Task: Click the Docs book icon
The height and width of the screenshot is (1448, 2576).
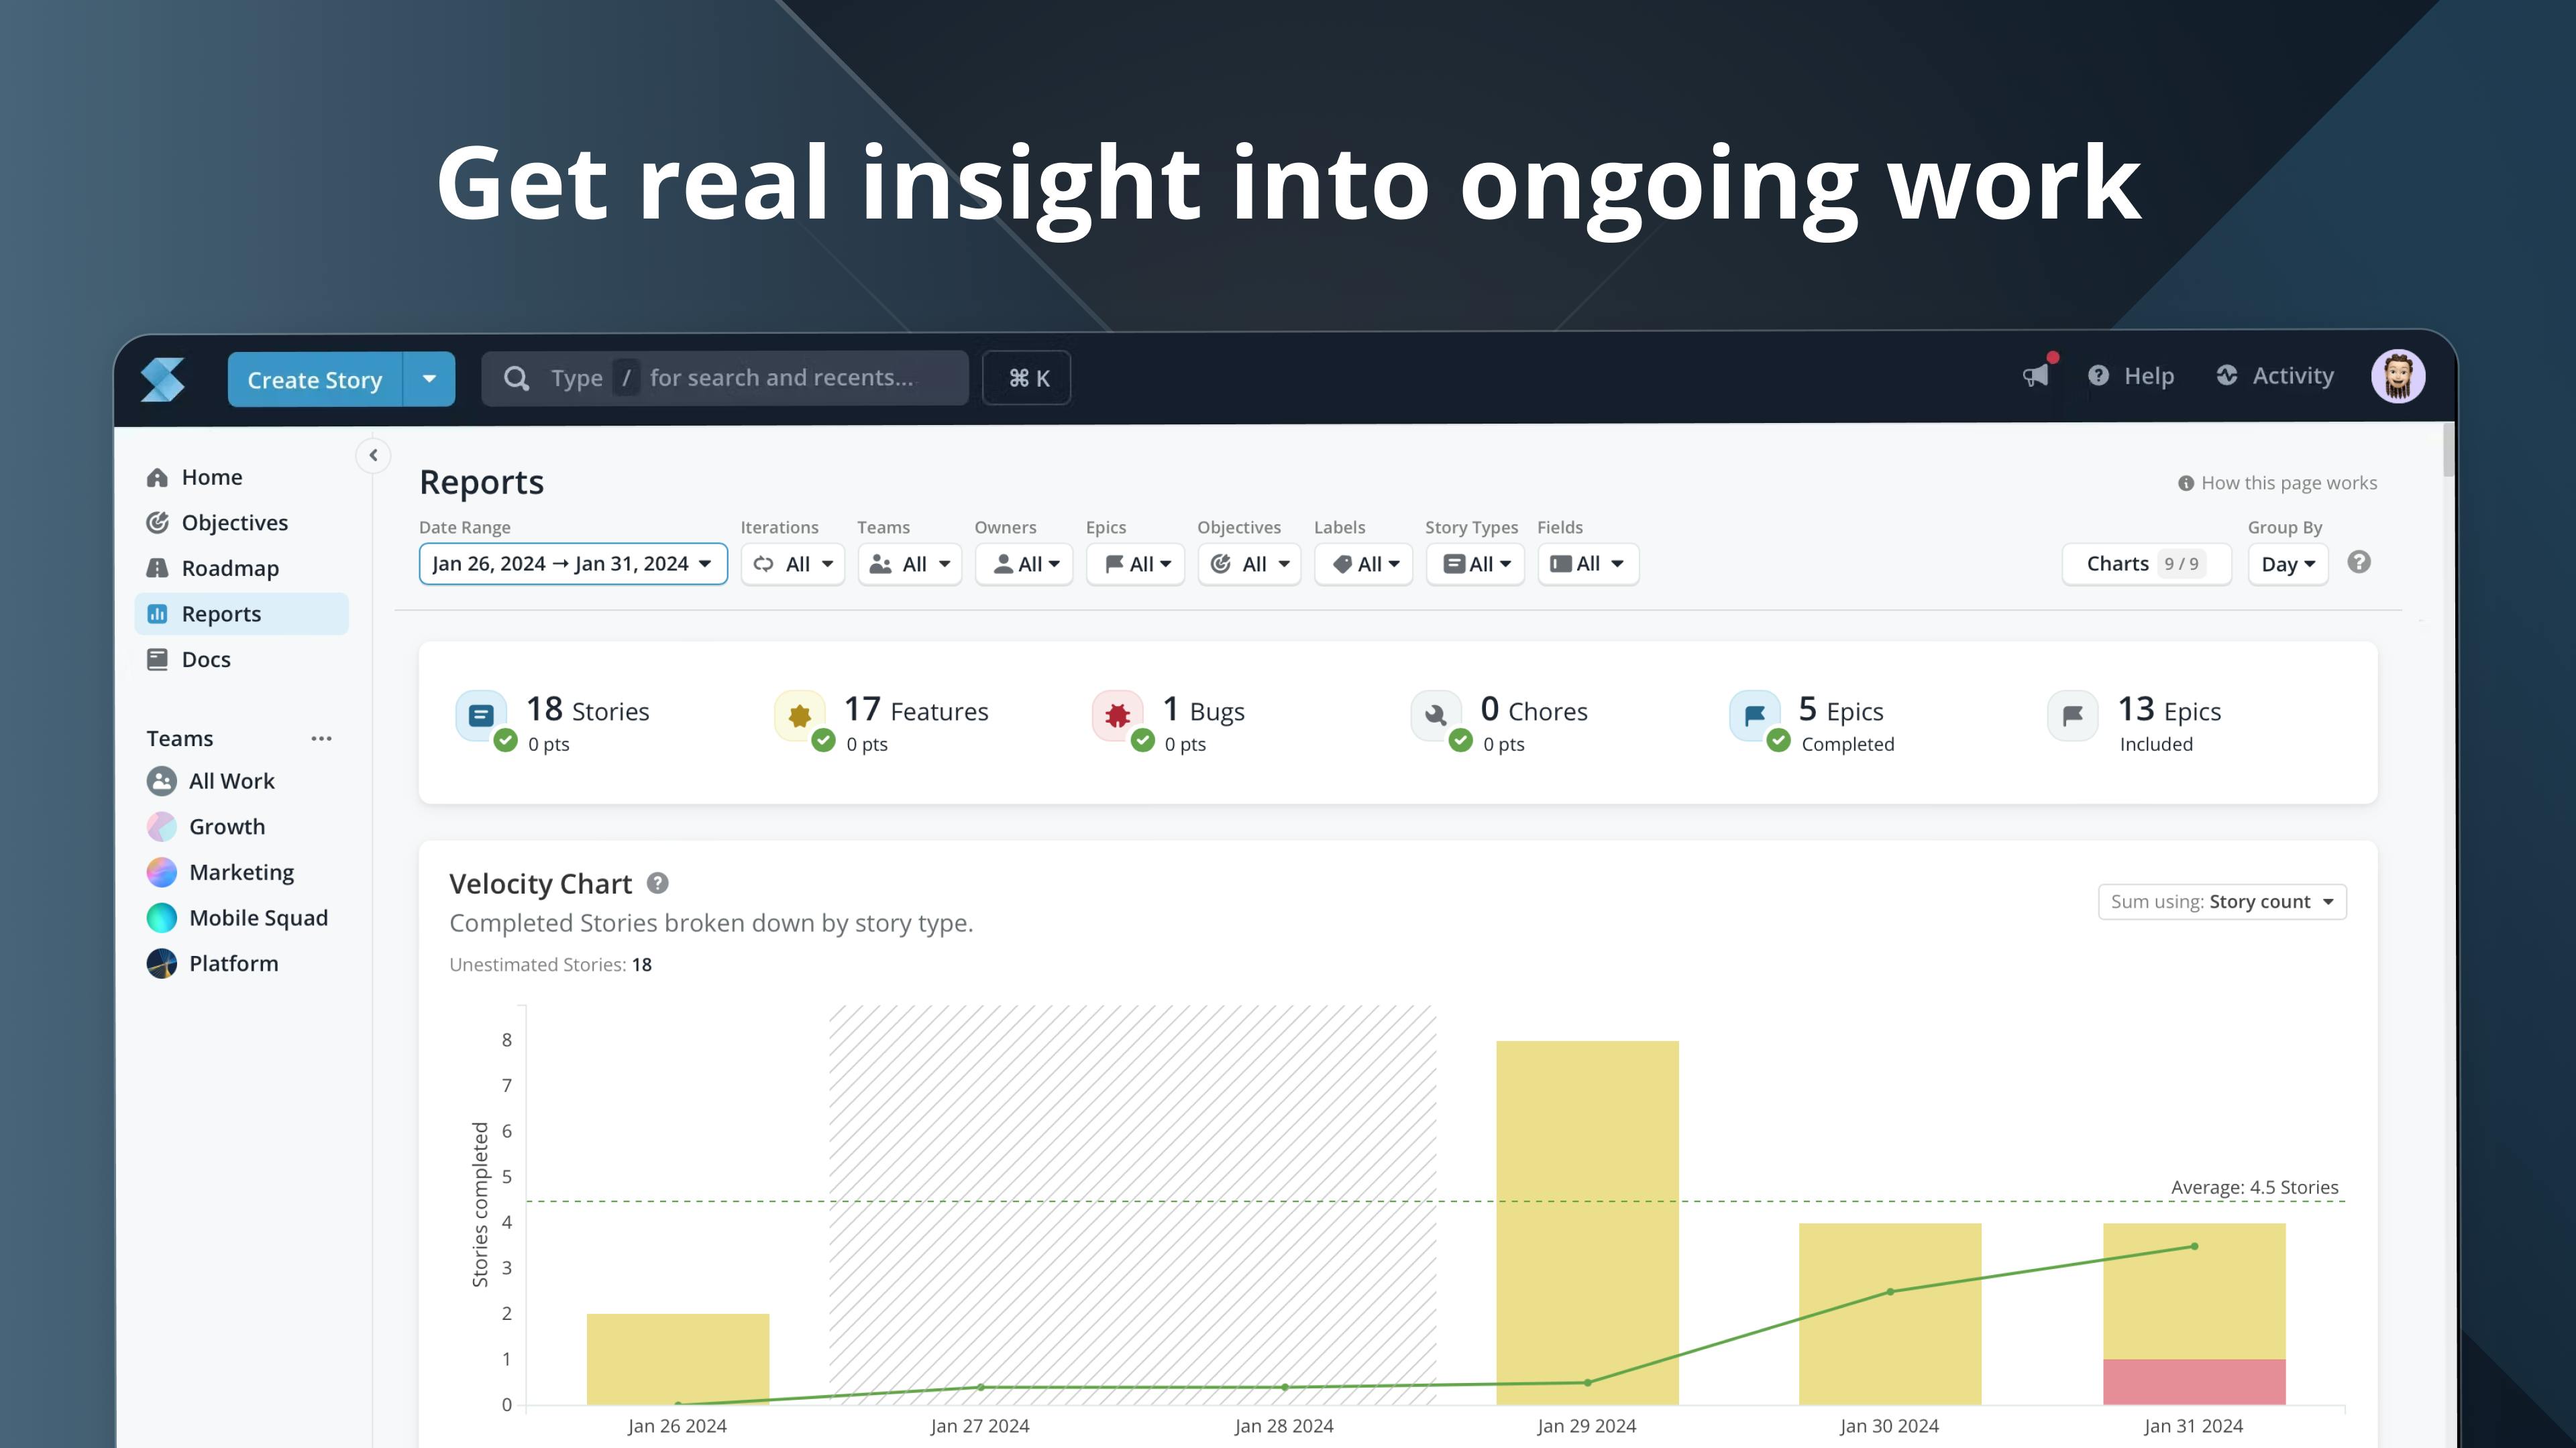Action: coord(157,660)
